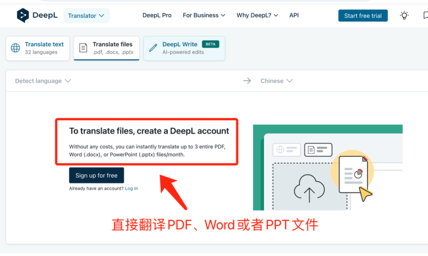Open the Detect language source dropdown
Viewport: 428px width, 256px height.
(x=43, y=81)
